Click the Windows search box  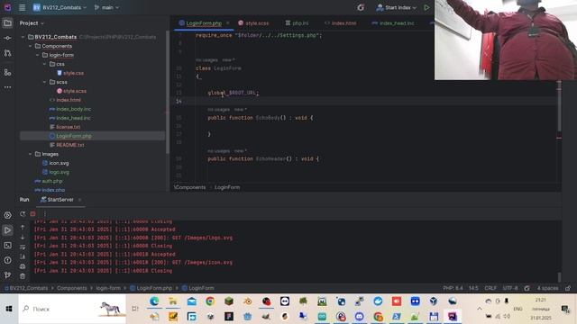pos(72,309)
